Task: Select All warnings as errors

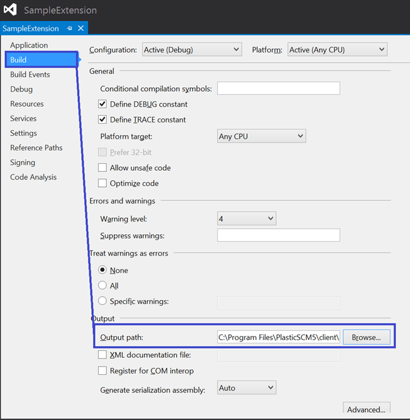Action: 102,285
